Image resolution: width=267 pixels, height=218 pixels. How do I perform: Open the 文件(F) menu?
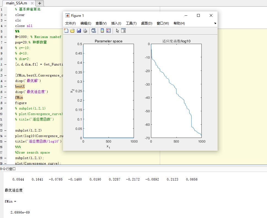pos(70,23)
